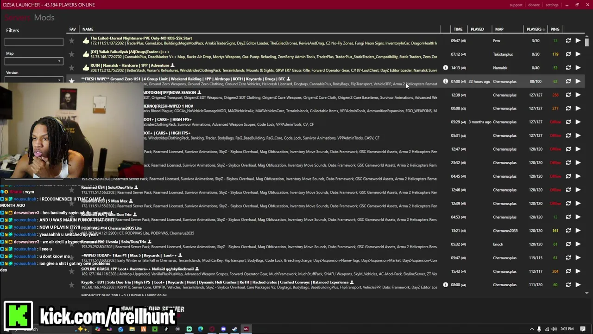Toggle favorite star on Kryptic EU1 row
This screenshot has width=593, height=334.
click(x=71, y=285)
